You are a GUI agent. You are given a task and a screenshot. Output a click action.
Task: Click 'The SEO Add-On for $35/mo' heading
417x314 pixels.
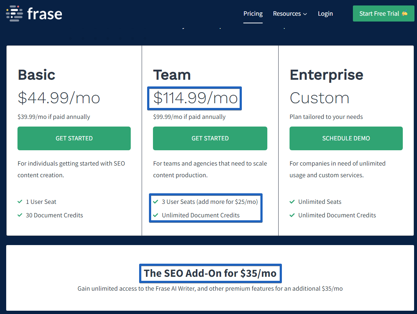pos(210,273)
